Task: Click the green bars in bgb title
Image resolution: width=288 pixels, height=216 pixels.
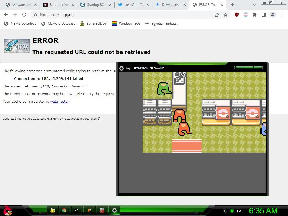Action: (x=248, y=68)
